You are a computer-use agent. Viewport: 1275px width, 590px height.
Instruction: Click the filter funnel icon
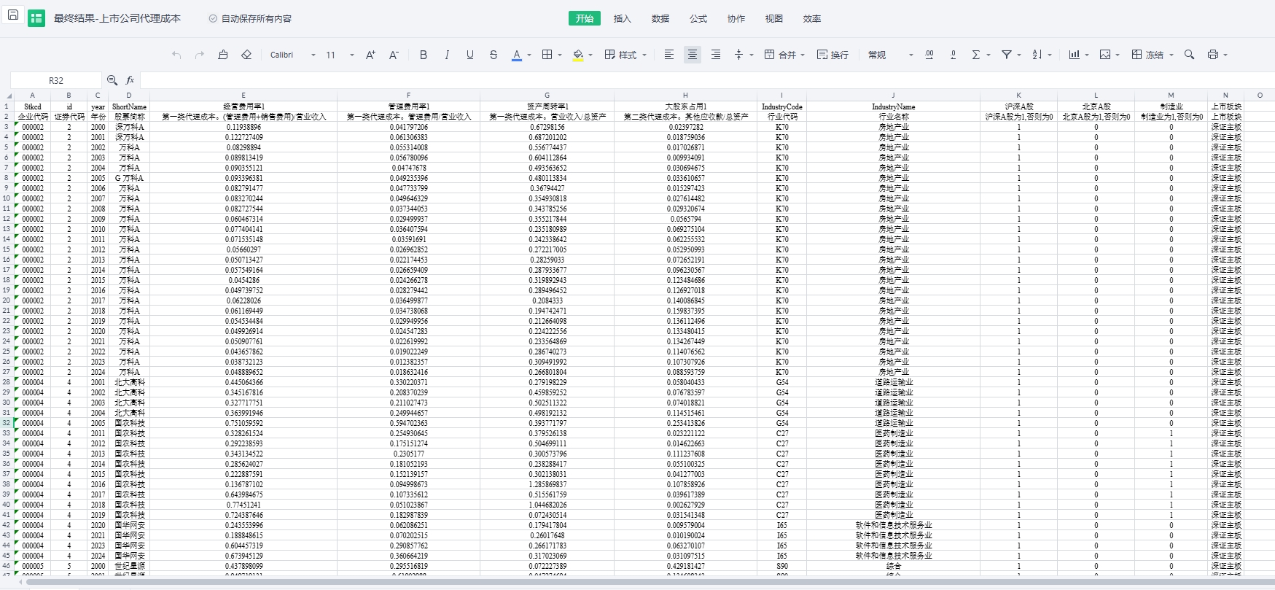pyautogui.click(x=1007, y=55)
